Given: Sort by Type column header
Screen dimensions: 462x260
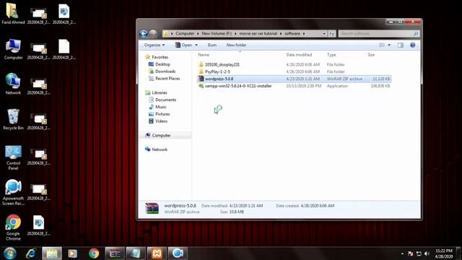Looking at the screenshot, I should [331, 55].
